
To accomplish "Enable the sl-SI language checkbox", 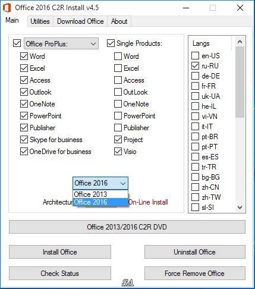I will (195, 208).
